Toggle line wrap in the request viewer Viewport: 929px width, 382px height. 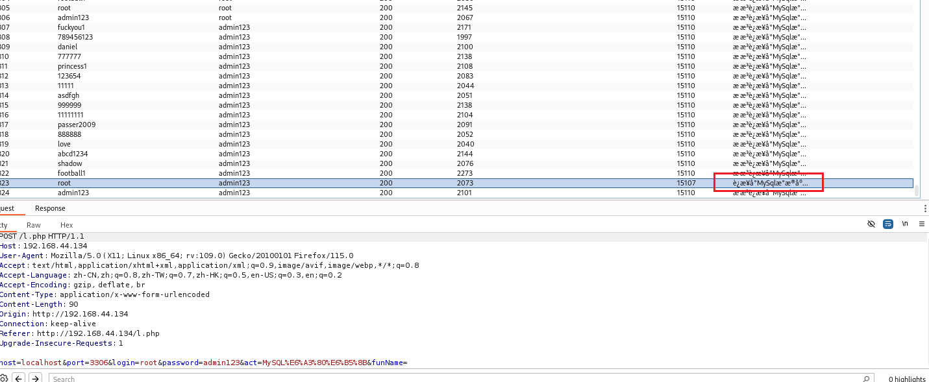tap(888, 224)
